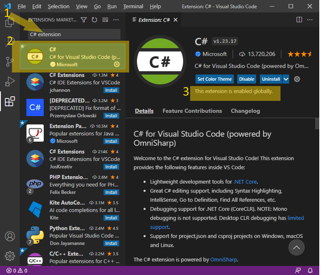Open the manage gear on the C# list entry

pos(117,65)
